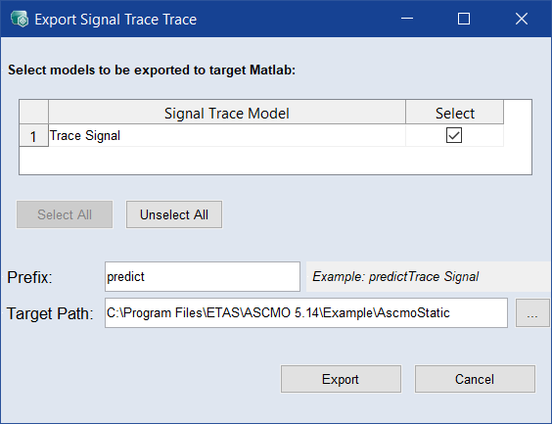The width and height of the screenshot is (552, 424).
Task: Open folder browser with the ... button
Action: 532,312
